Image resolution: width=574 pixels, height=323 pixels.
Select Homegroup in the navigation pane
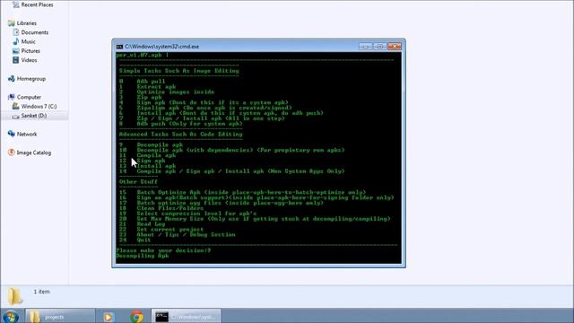click(31, 79)
